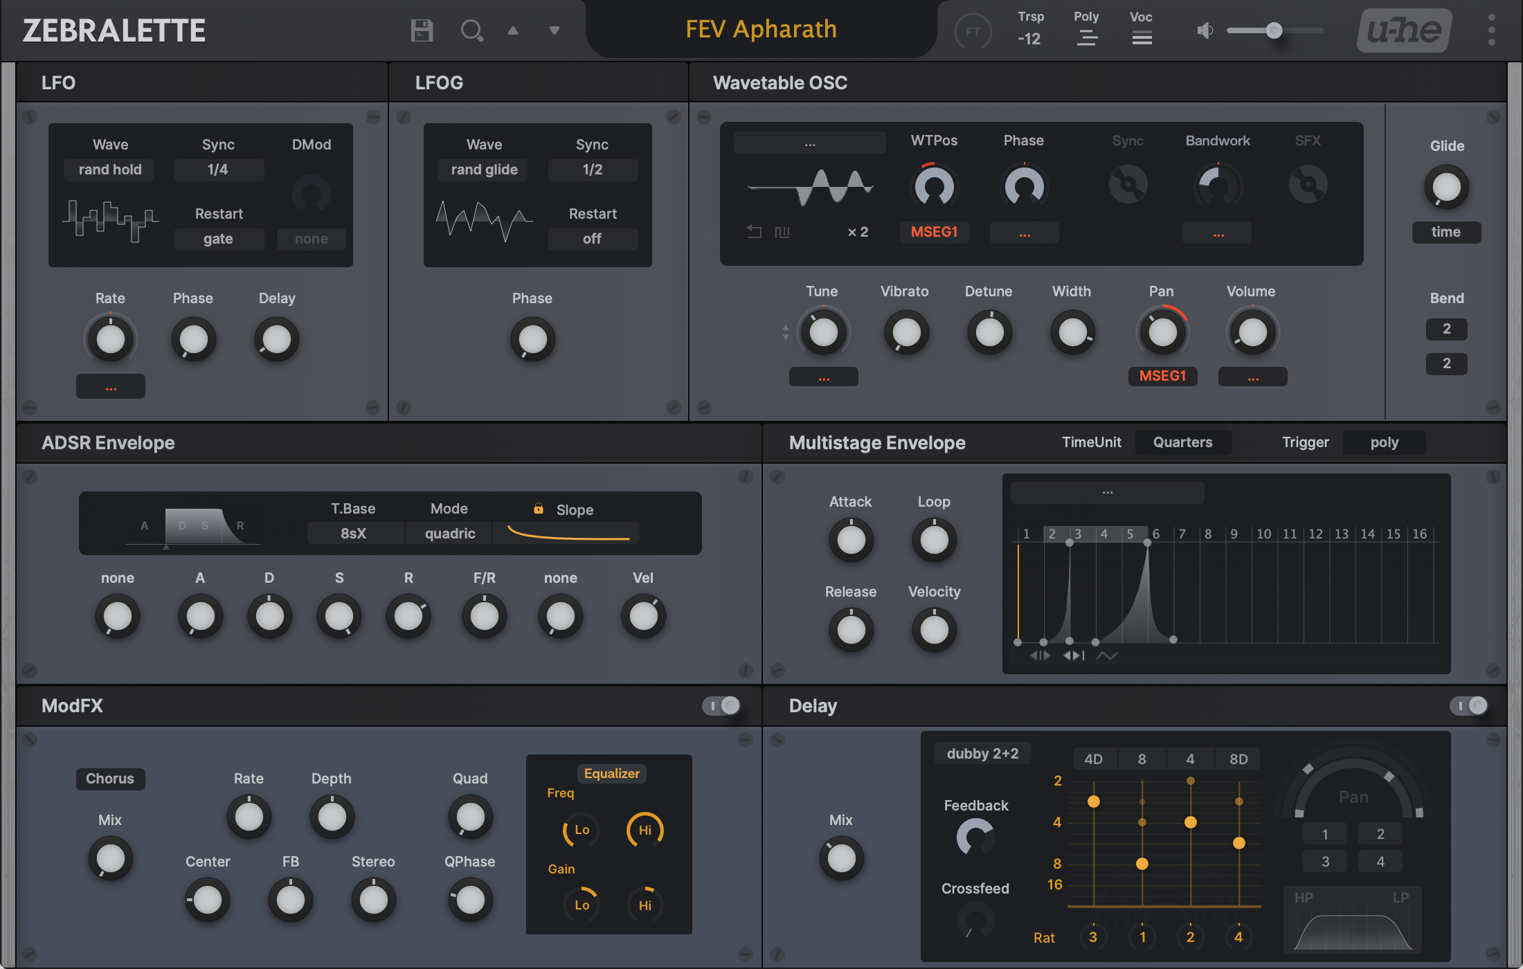Click the save preset floppy icon
The image size is (1523, 969).
tap(422, 30)
